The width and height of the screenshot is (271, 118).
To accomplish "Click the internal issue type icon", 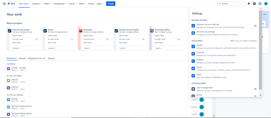I will (8, 81).
